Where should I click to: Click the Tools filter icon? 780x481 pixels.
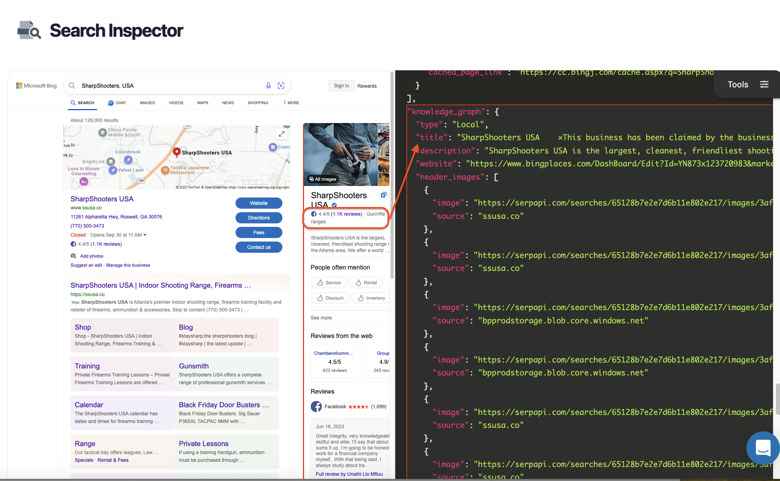(764, 84)
